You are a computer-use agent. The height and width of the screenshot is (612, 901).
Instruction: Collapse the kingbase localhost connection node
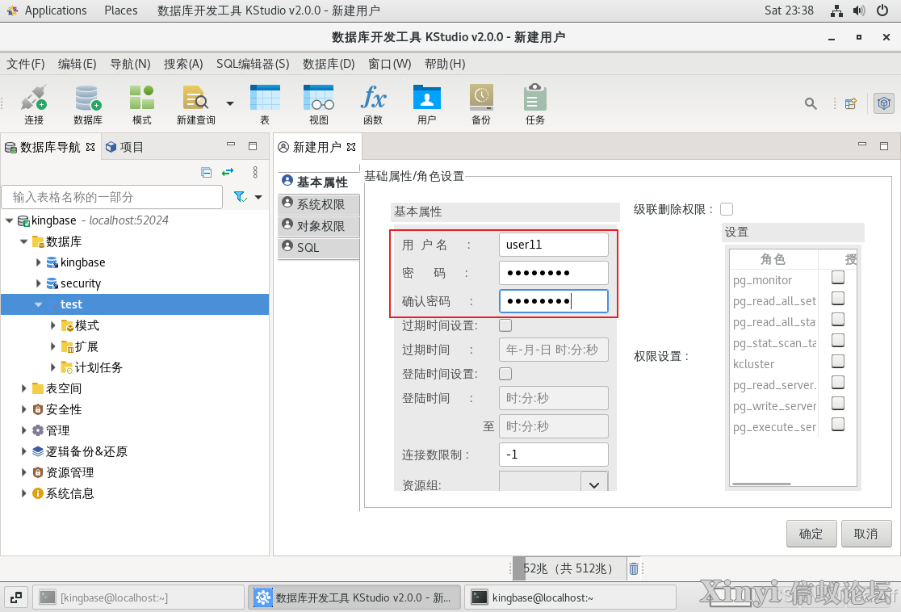(9, 220)
